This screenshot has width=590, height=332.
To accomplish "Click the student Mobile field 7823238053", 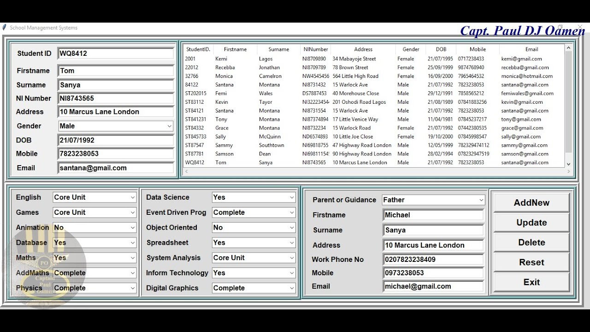I will (x=116, y=154).
